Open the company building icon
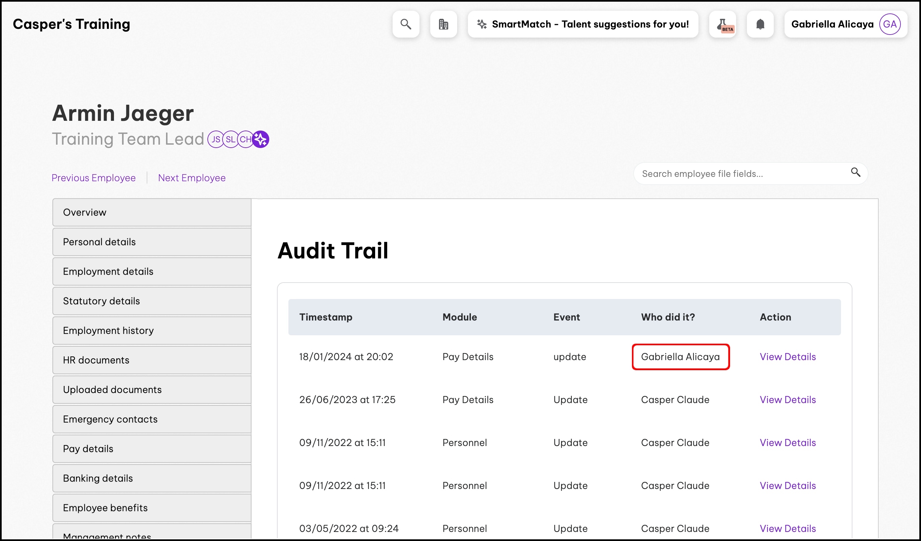 (x=443, y=24)
